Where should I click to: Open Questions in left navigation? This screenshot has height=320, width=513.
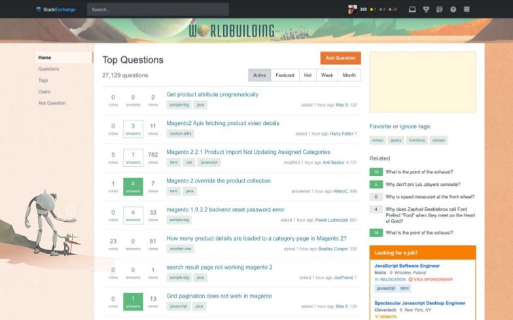tap(48, 69)
